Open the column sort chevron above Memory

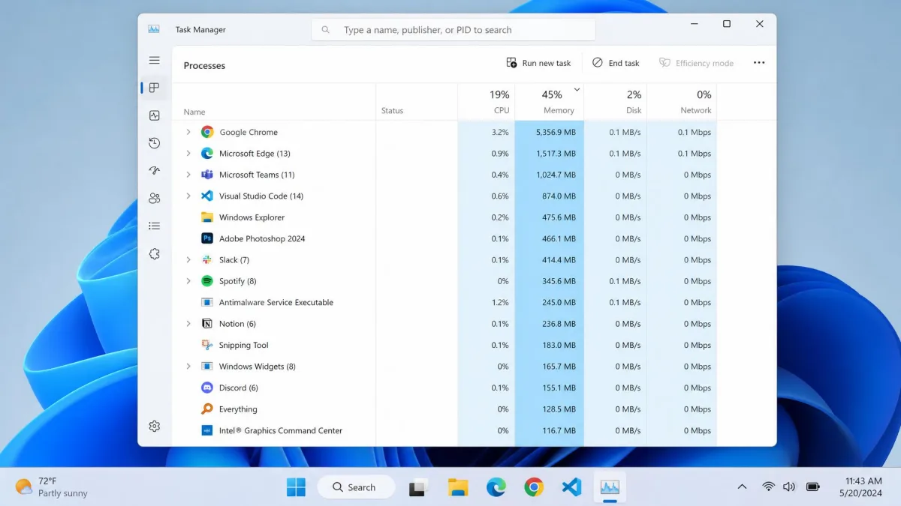(577, 89)
